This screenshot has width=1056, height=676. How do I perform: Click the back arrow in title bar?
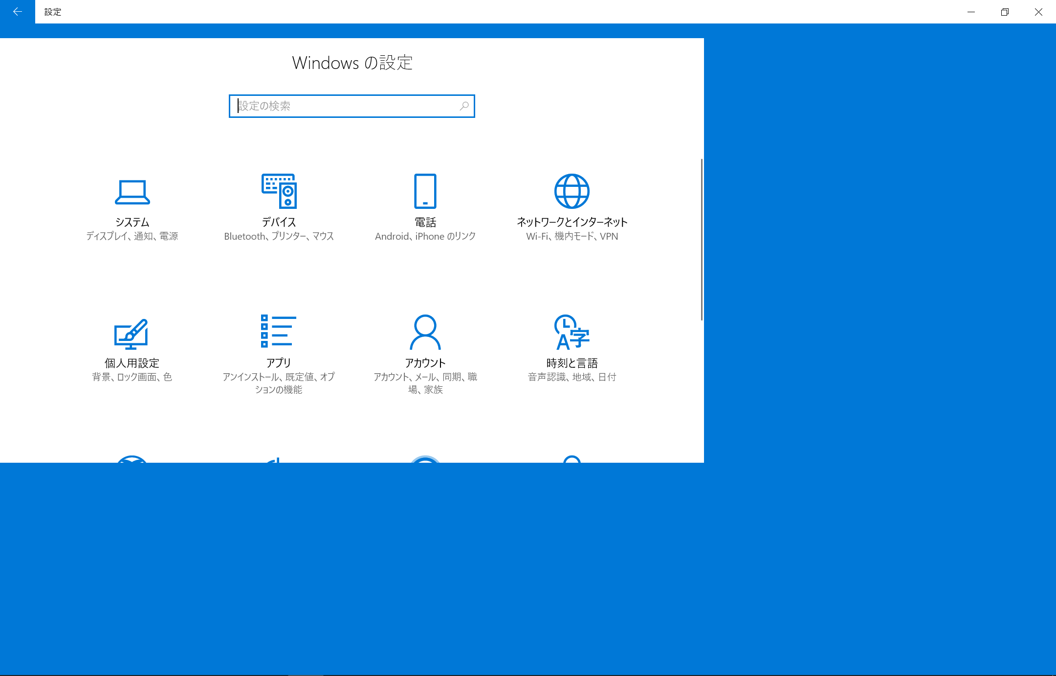[x=18, y=12]
